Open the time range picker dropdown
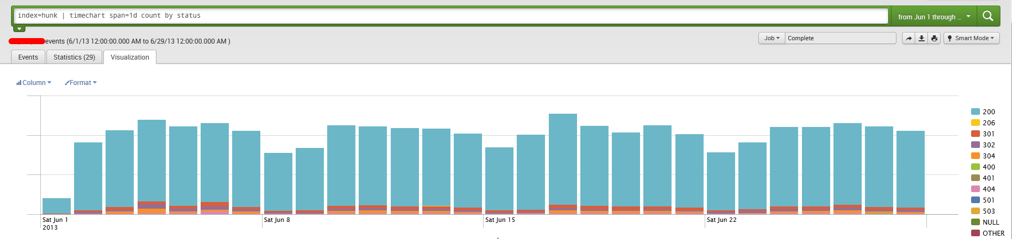 [x=934, y=17]
